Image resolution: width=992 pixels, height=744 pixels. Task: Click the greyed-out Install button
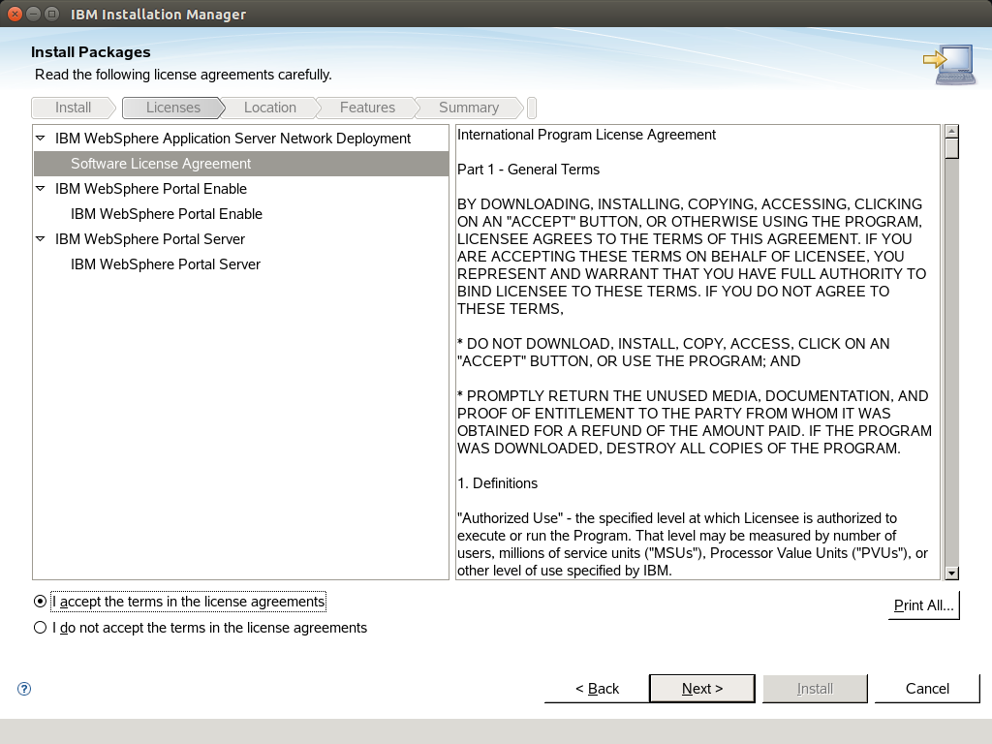pyautogui.click(x=815, y=689)
